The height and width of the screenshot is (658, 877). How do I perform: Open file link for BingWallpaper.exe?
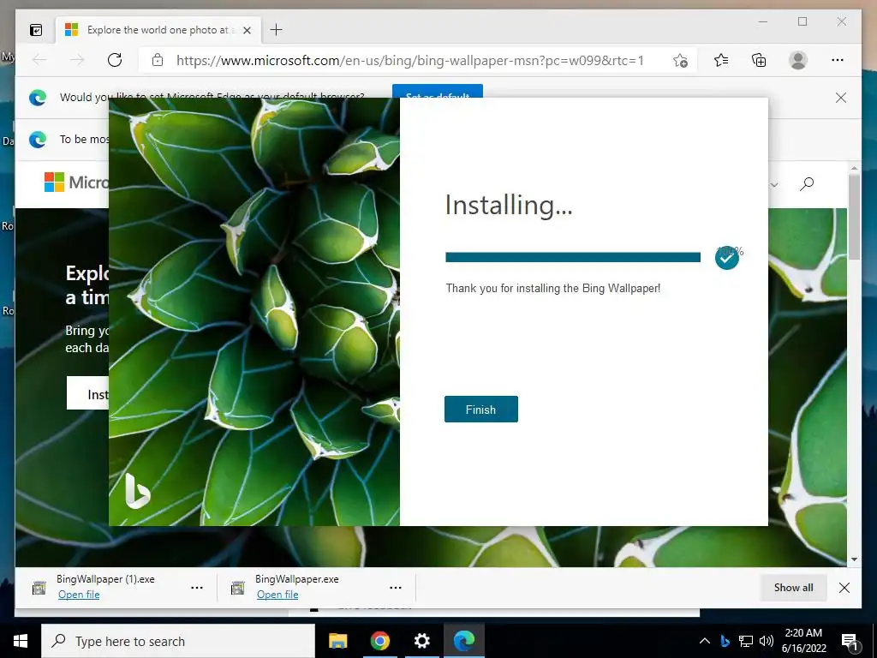point(277,595)
